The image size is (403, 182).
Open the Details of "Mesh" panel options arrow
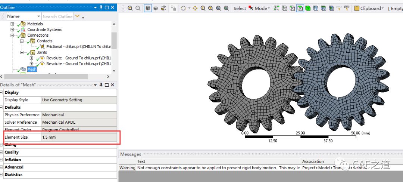(x=96, y=85)
